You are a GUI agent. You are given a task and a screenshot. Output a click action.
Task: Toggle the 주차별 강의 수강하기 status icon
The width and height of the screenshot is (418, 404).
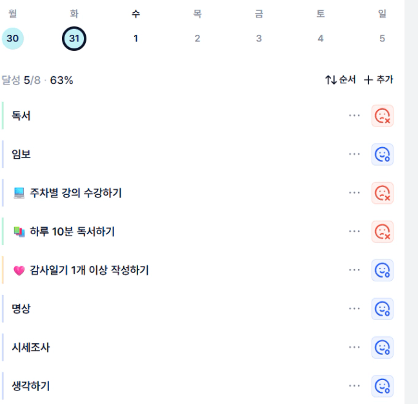coord(383,193)
